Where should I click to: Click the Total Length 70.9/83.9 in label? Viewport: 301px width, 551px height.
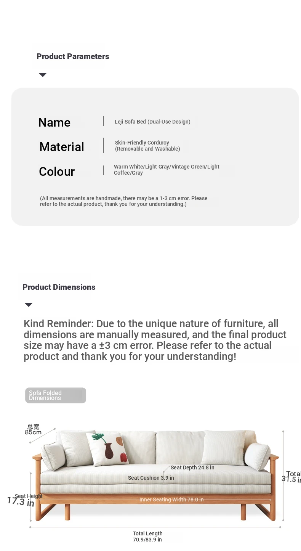[148, 537]
